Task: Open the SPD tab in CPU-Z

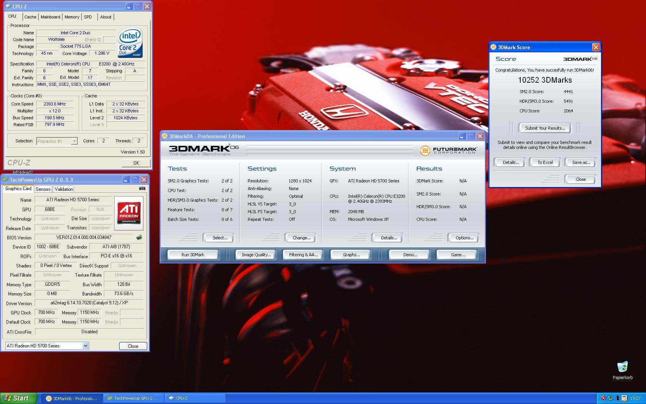Action: click(88, 17)
